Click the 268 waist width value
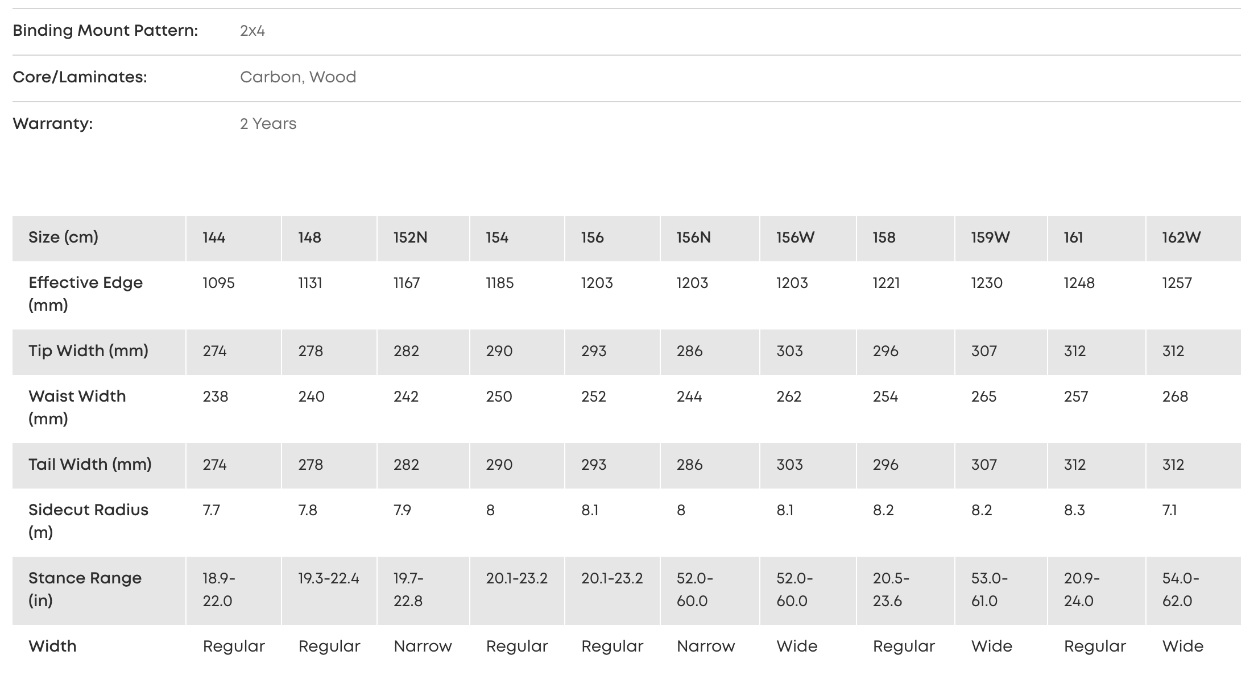 [x=1175, y=397]
